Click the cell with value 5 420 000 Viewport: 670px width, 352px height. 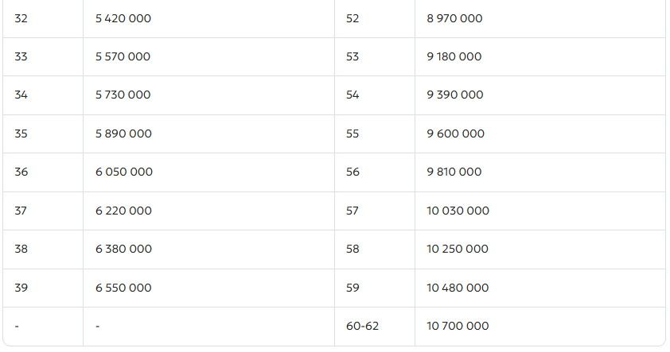click(123, 18)
